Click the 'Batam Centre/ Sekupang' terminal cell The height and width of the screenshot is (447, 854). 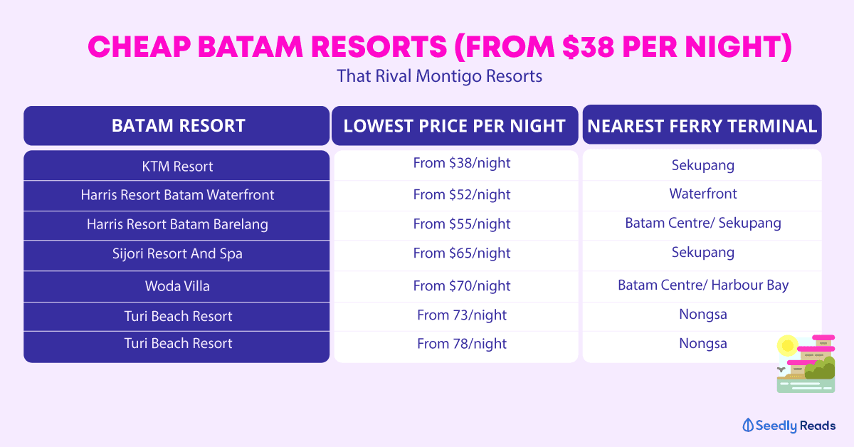pyautogui.click(x=702, y=223)
